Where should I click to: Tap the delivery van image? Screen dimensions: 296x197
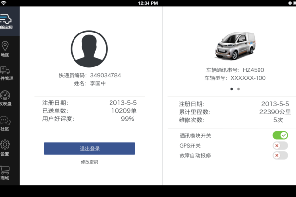[235, 44]
